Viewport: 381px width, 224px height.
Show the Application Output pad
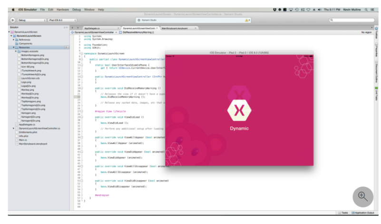pyautogui.click(x=364, y=213)
